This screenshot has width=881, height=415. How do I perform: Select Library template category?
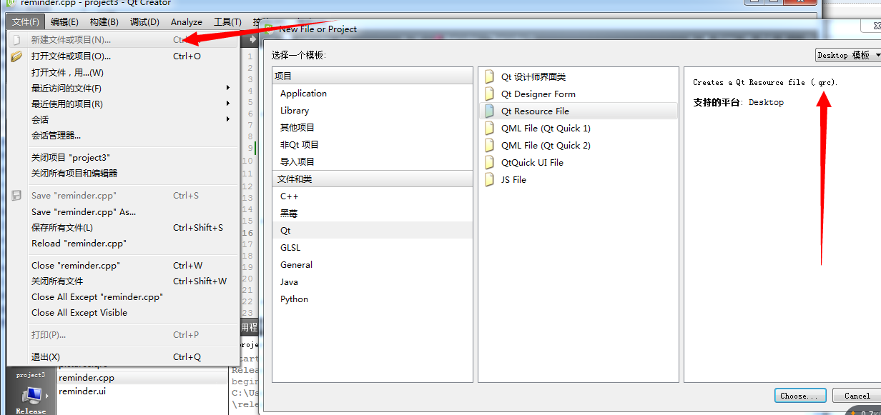click(373, 111)
